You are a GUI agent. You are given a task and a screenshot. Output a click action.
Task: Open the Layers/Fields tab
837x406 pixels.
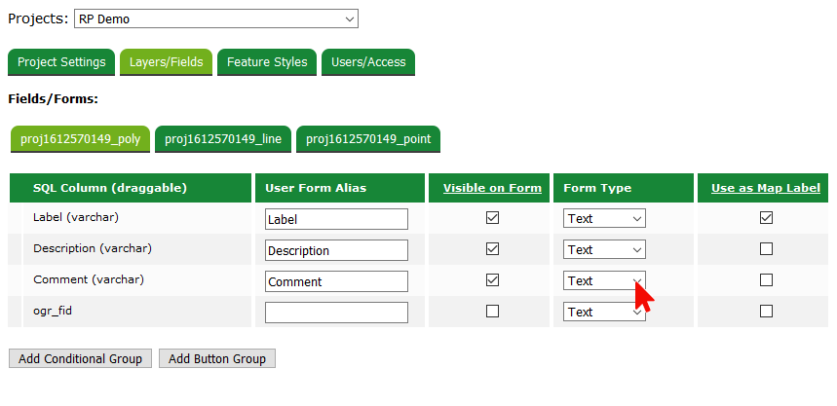tap(167, 62)
